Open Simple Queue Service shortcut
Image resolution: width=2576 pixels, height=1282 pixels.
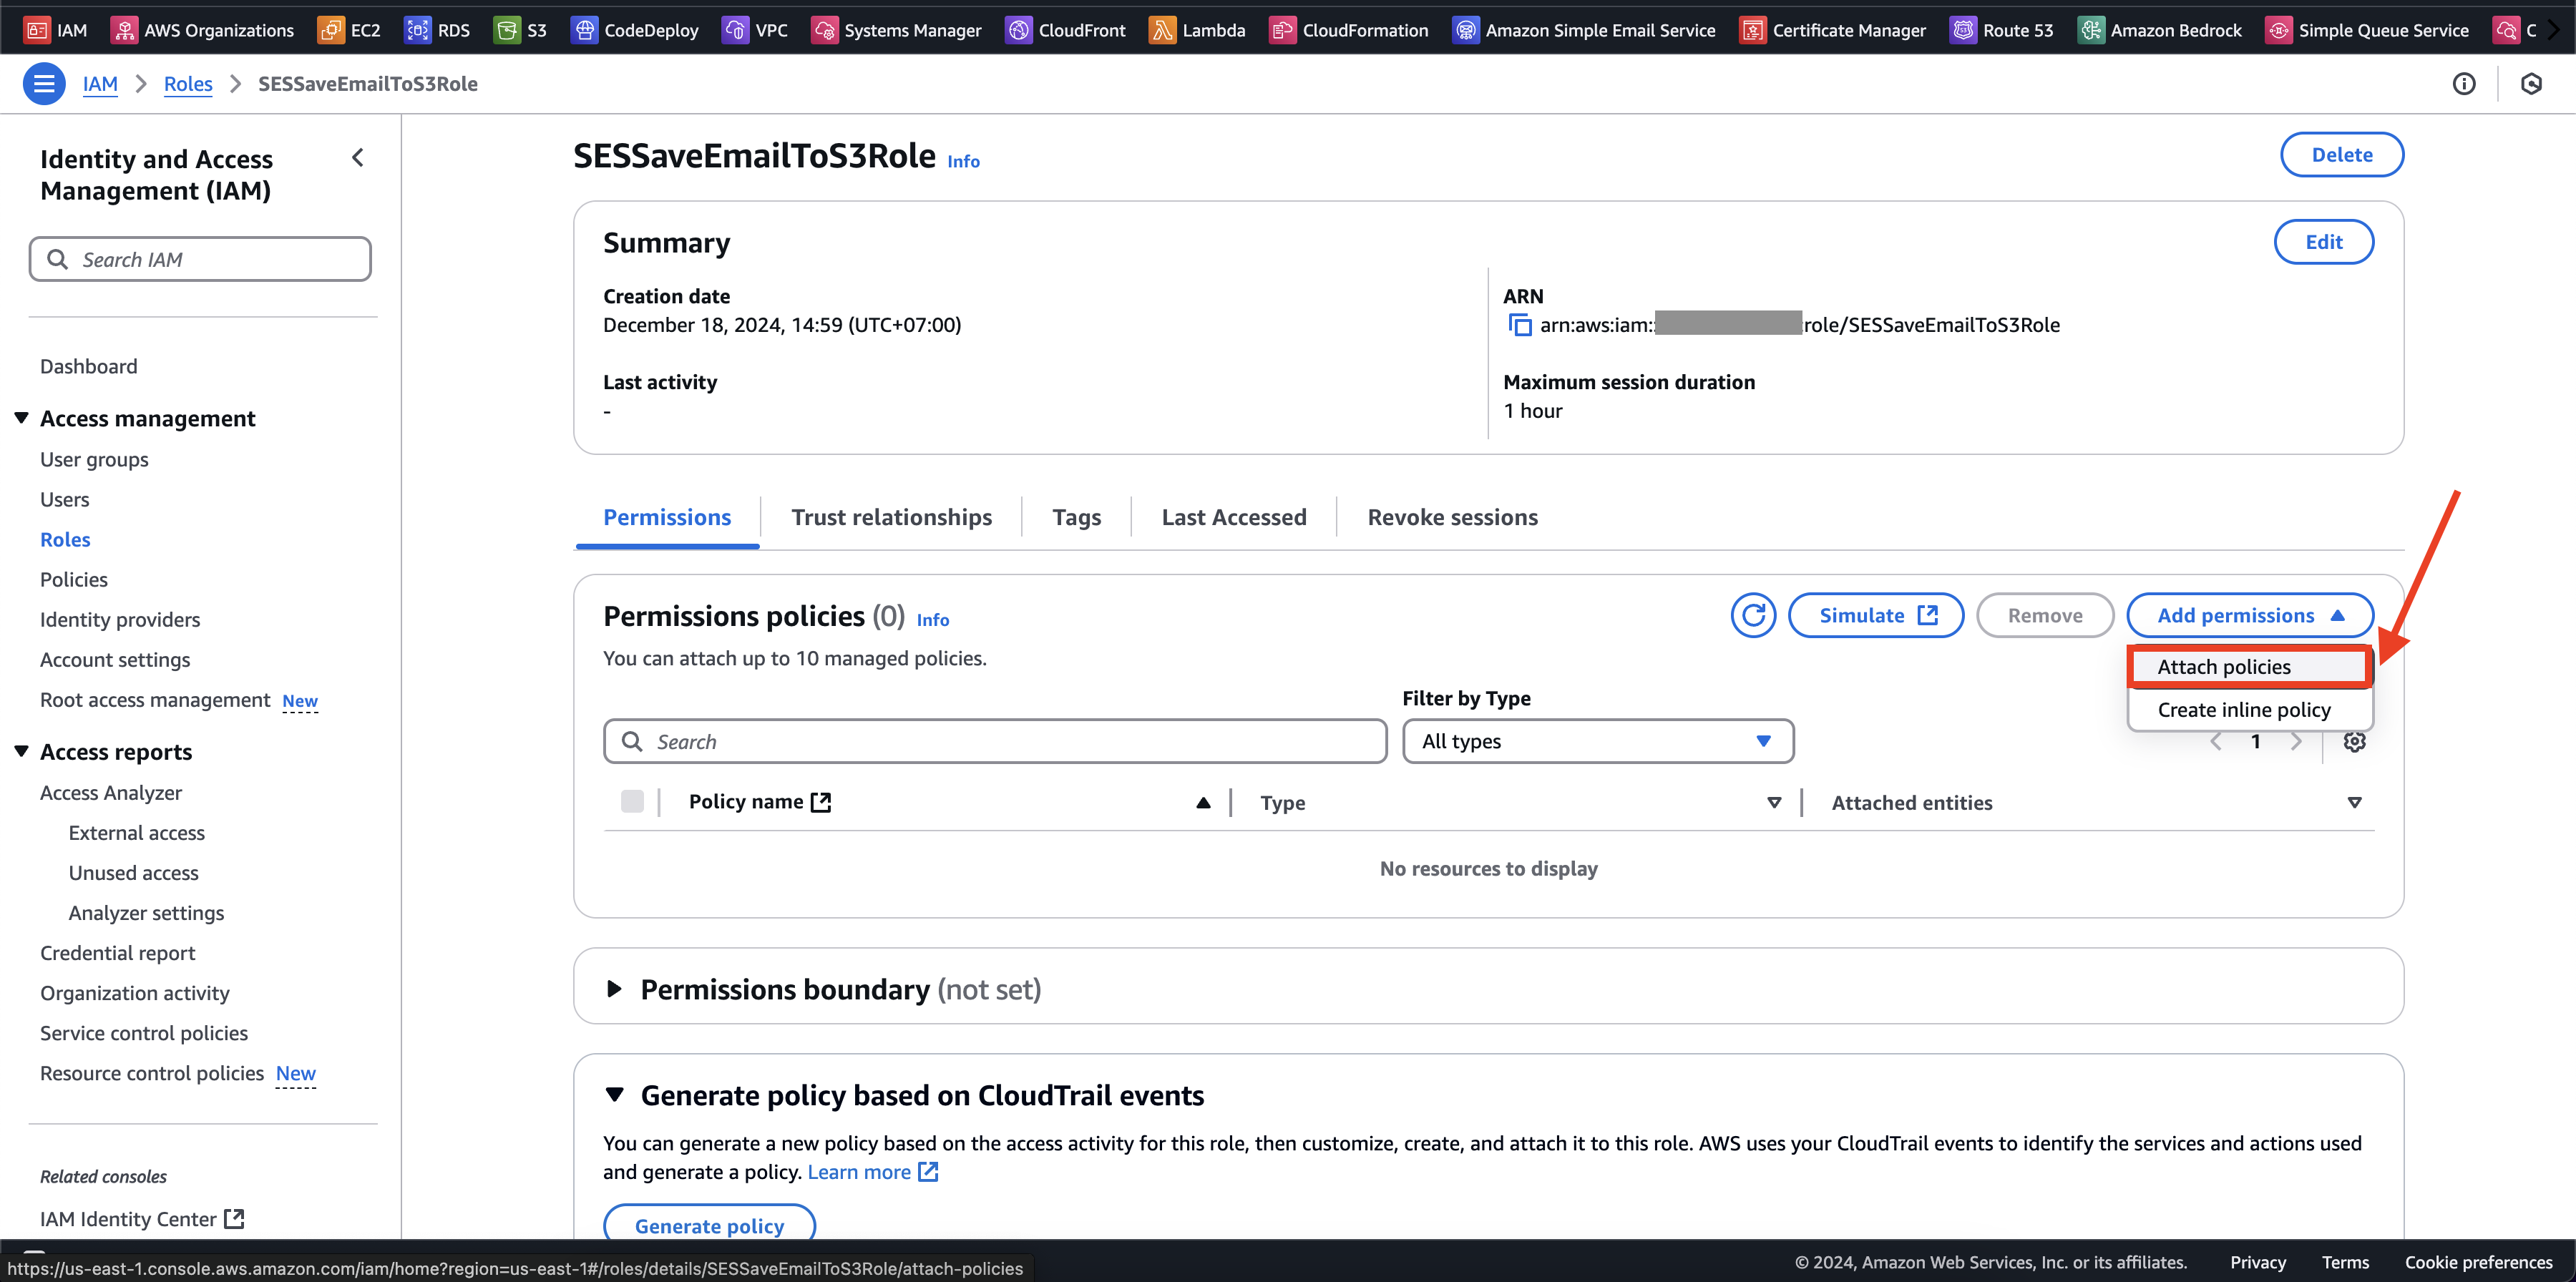(2368, 30)
